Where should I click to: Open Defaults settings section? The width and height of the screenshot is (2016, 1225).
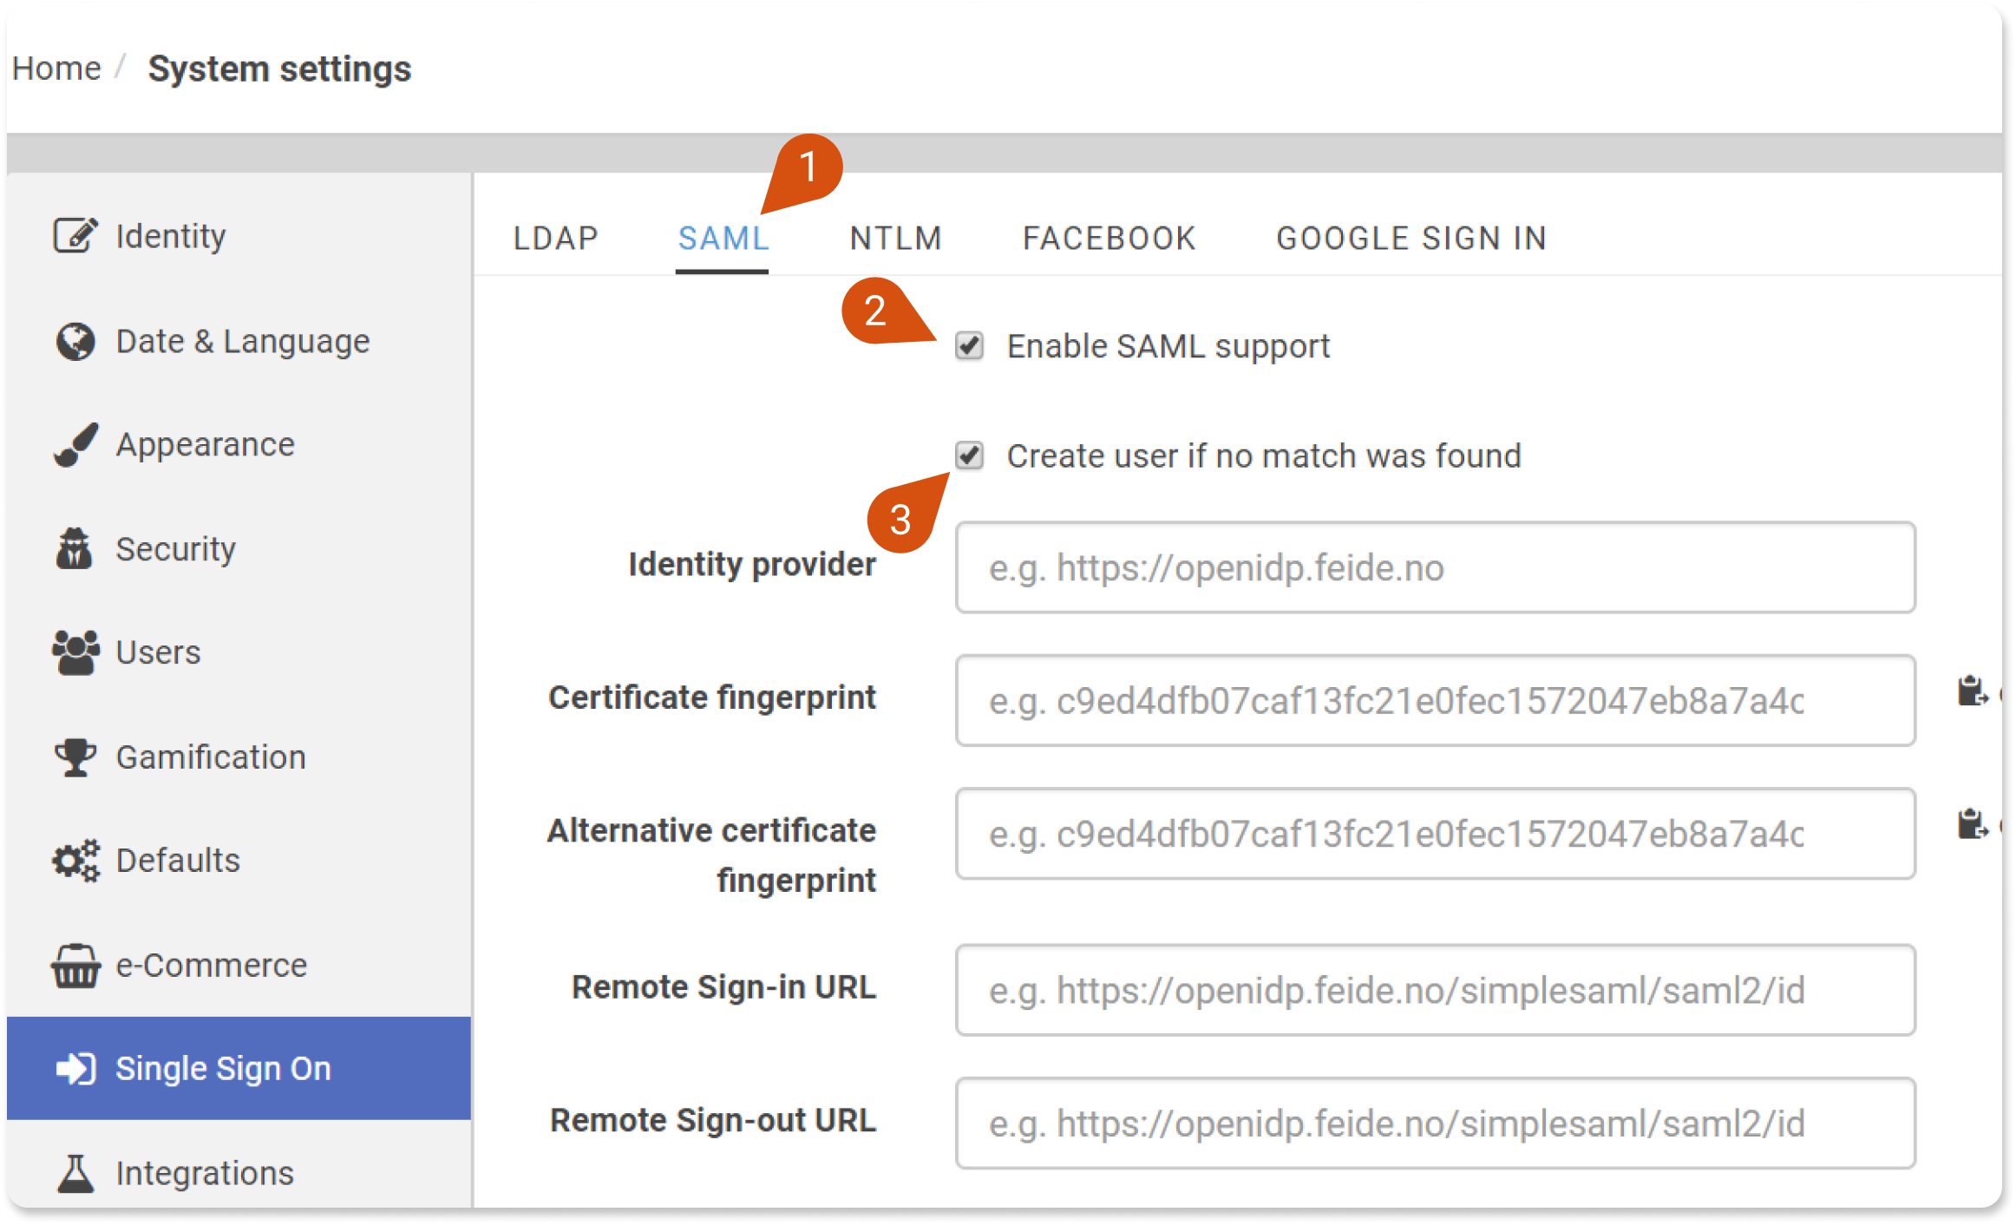(239, 861)
